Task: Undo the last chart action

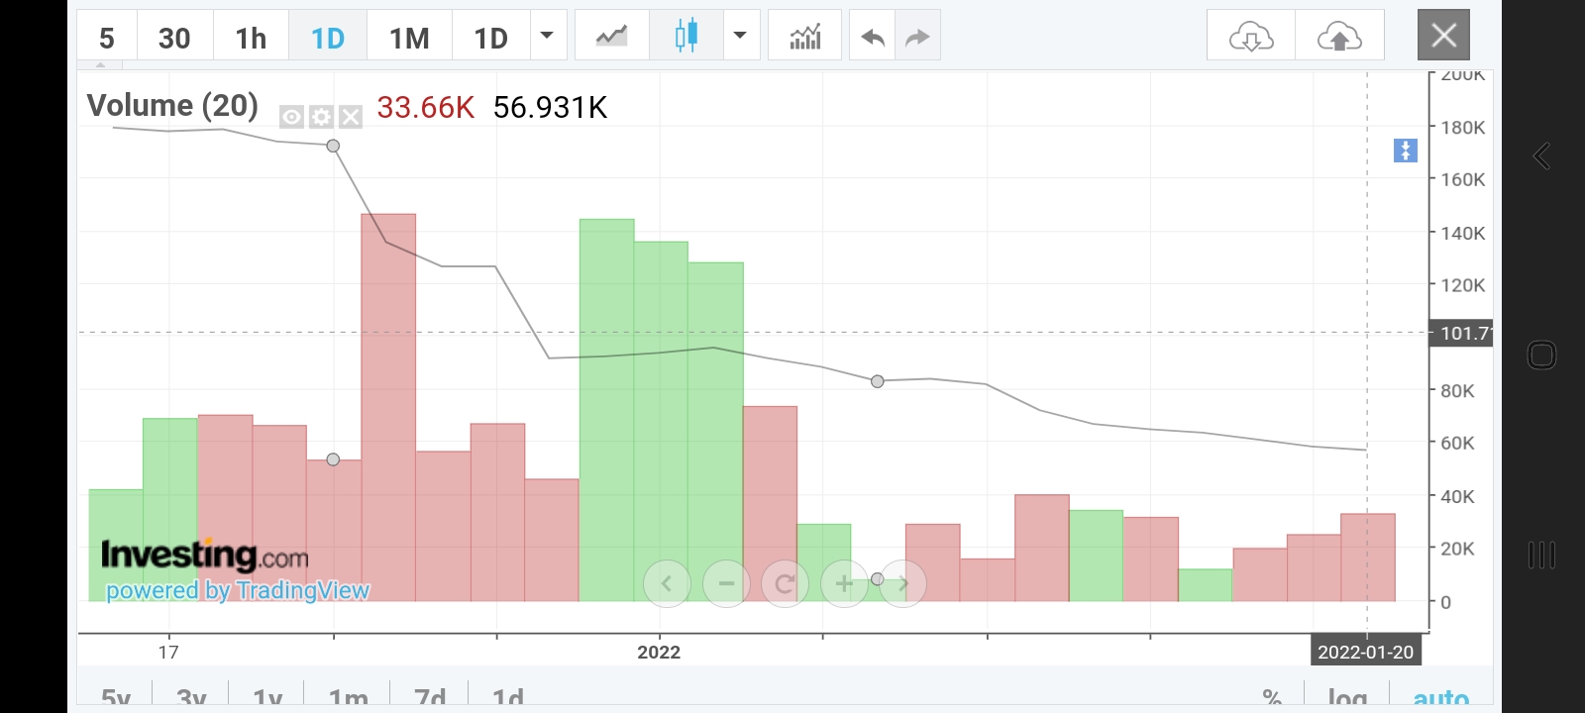Action: (872, 38)
